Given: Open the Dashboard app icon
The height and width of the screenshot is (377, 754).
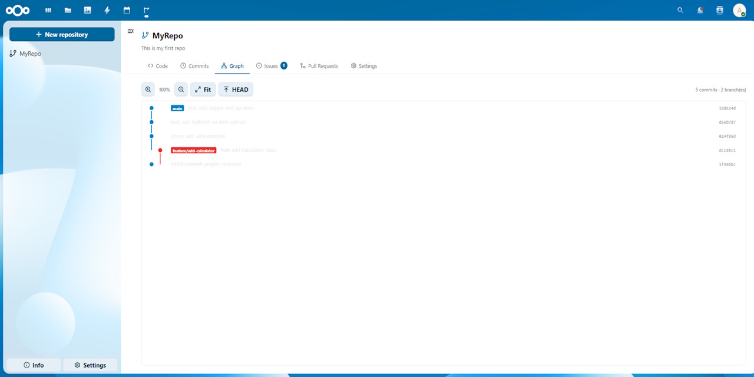Looking at the screenshot, I should pos(48,10).
